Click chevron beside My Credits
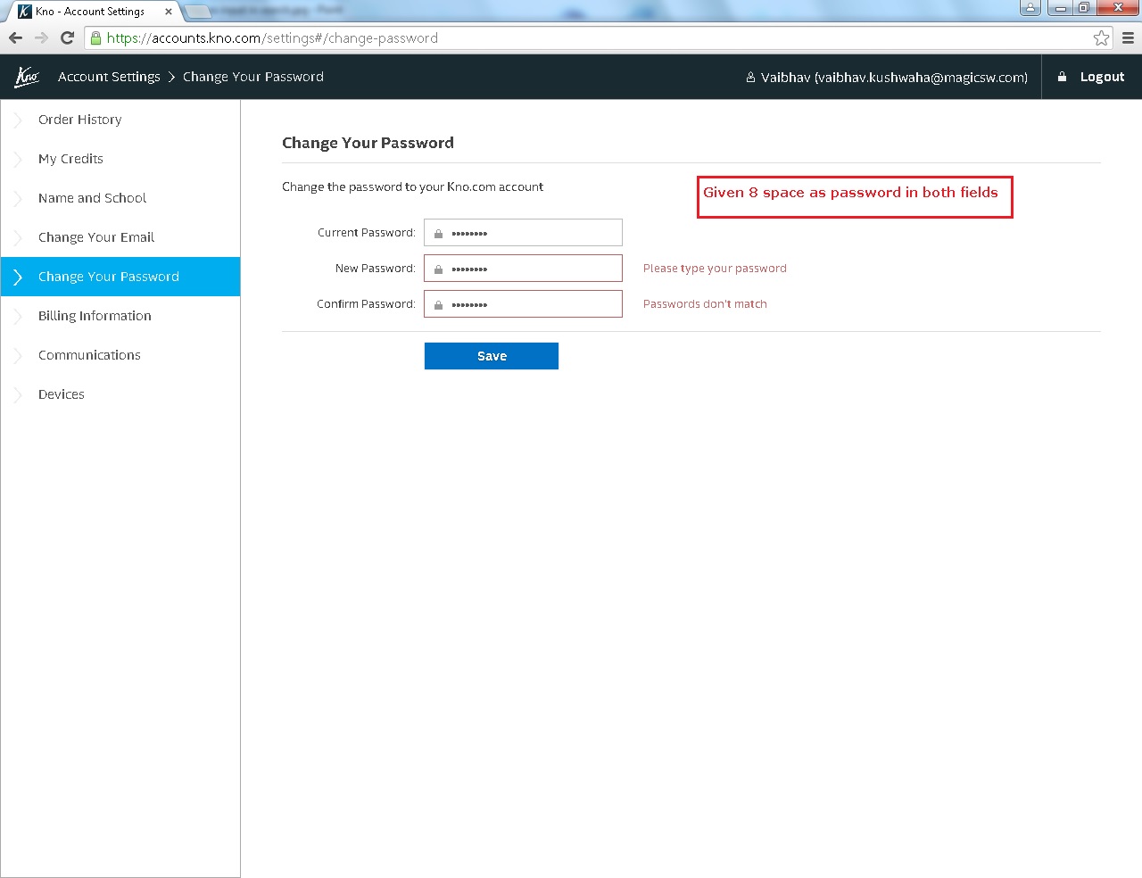This screenshot has width=1142, height=878. (x=18, y=159)
